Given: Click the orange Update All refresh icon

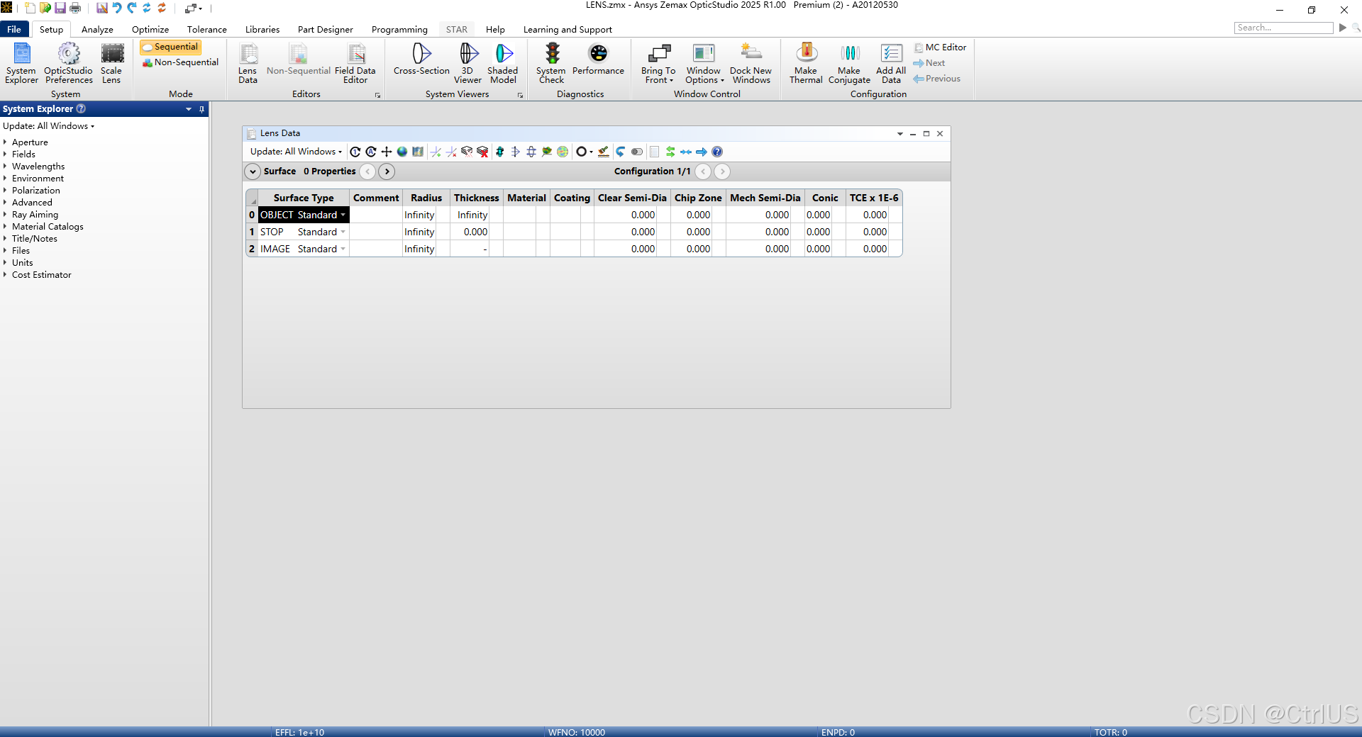Looking at the screenshot, I should (162, 8).
